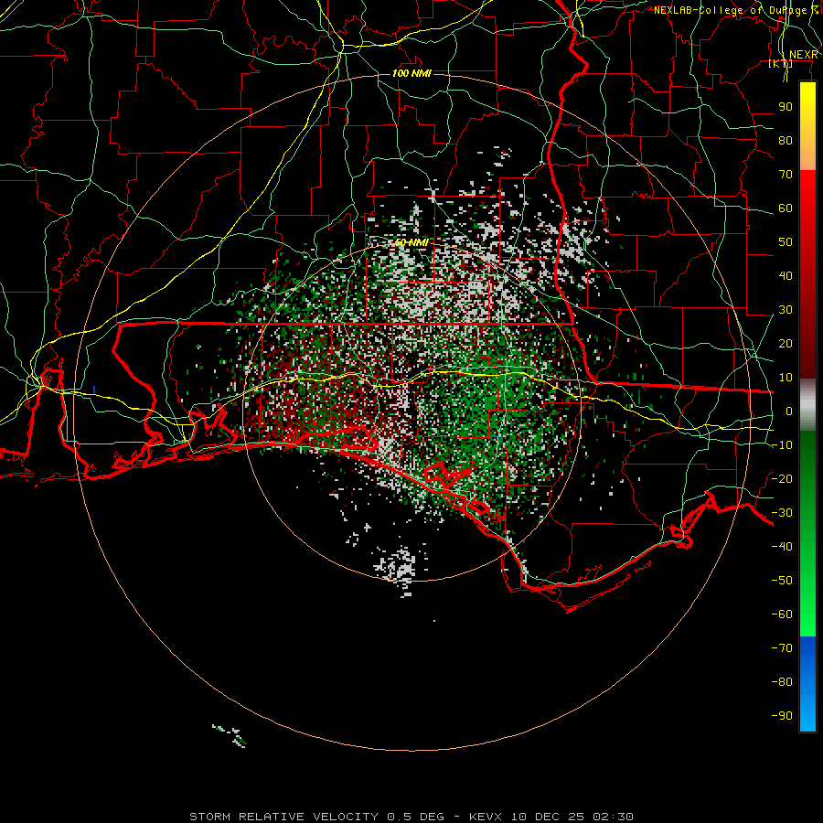The height and width of the screenshot is (823, 823).
Task: Click the "10 DEC 25" date text
Action: click(549, 817)
